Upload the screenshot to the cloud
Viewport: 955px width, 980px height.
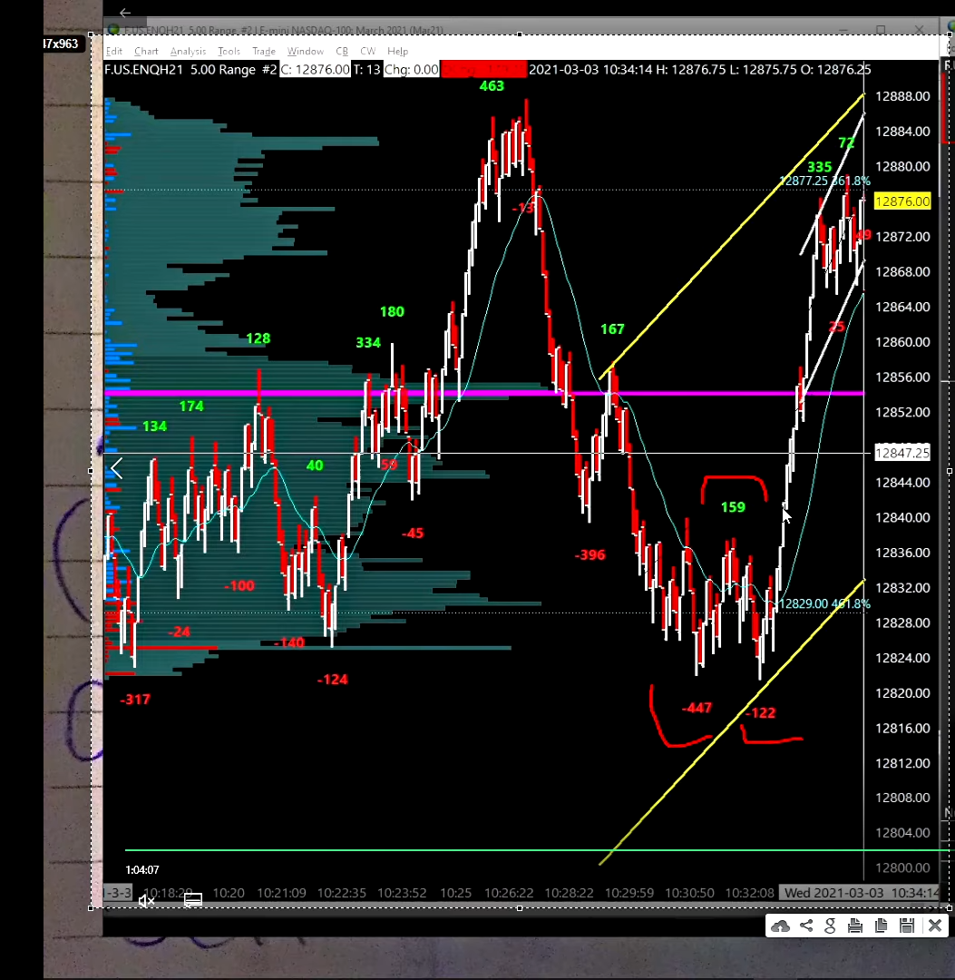coord(780,926)
